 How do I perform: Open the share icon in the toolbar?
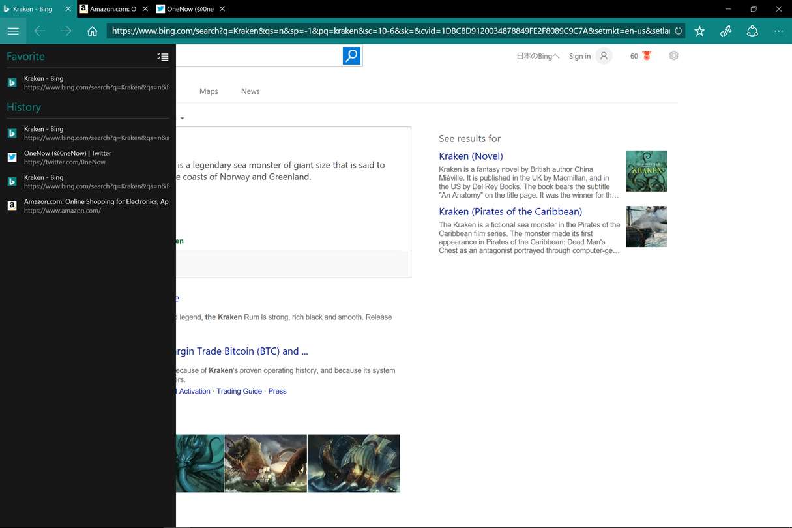[x=752, y=31]
